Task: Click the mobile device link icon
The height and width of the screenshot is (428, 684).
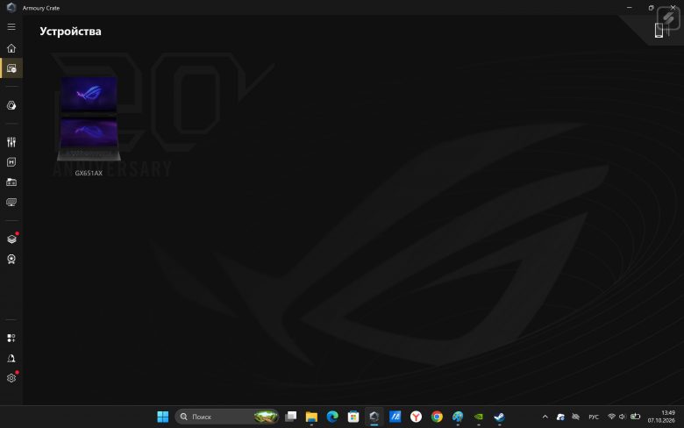Action: 660,30
